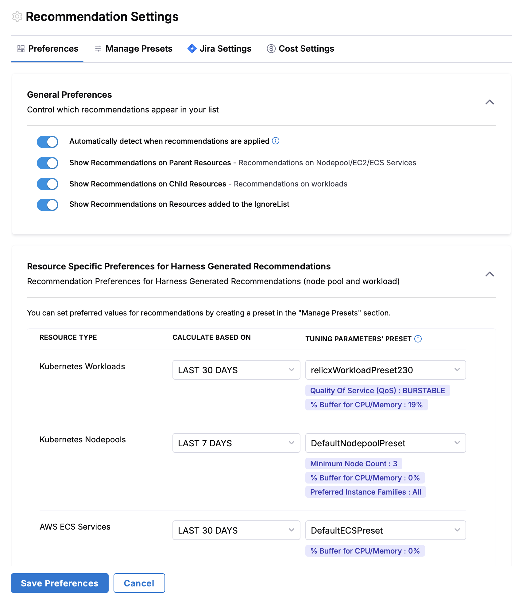Open the Cost Settings tab
The width and height of the screenshot is (526, 607).
tap(300, 49)
